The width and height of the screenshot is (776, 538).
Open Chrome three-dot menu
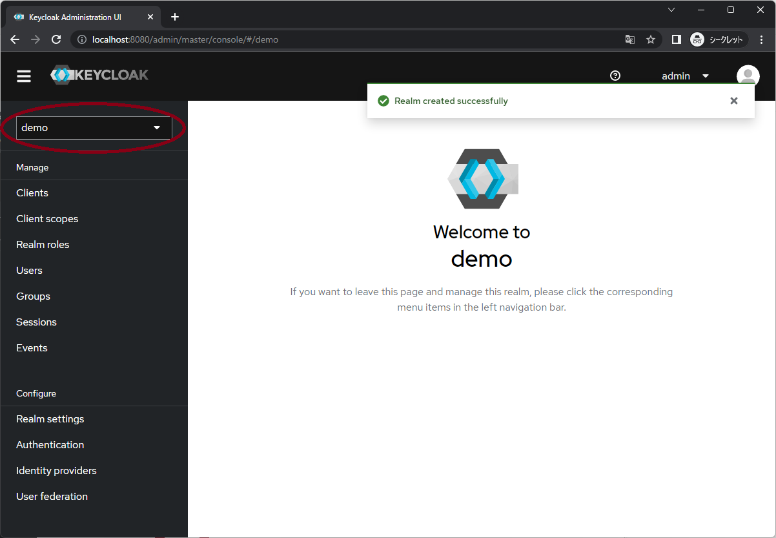tap(762, 39)
